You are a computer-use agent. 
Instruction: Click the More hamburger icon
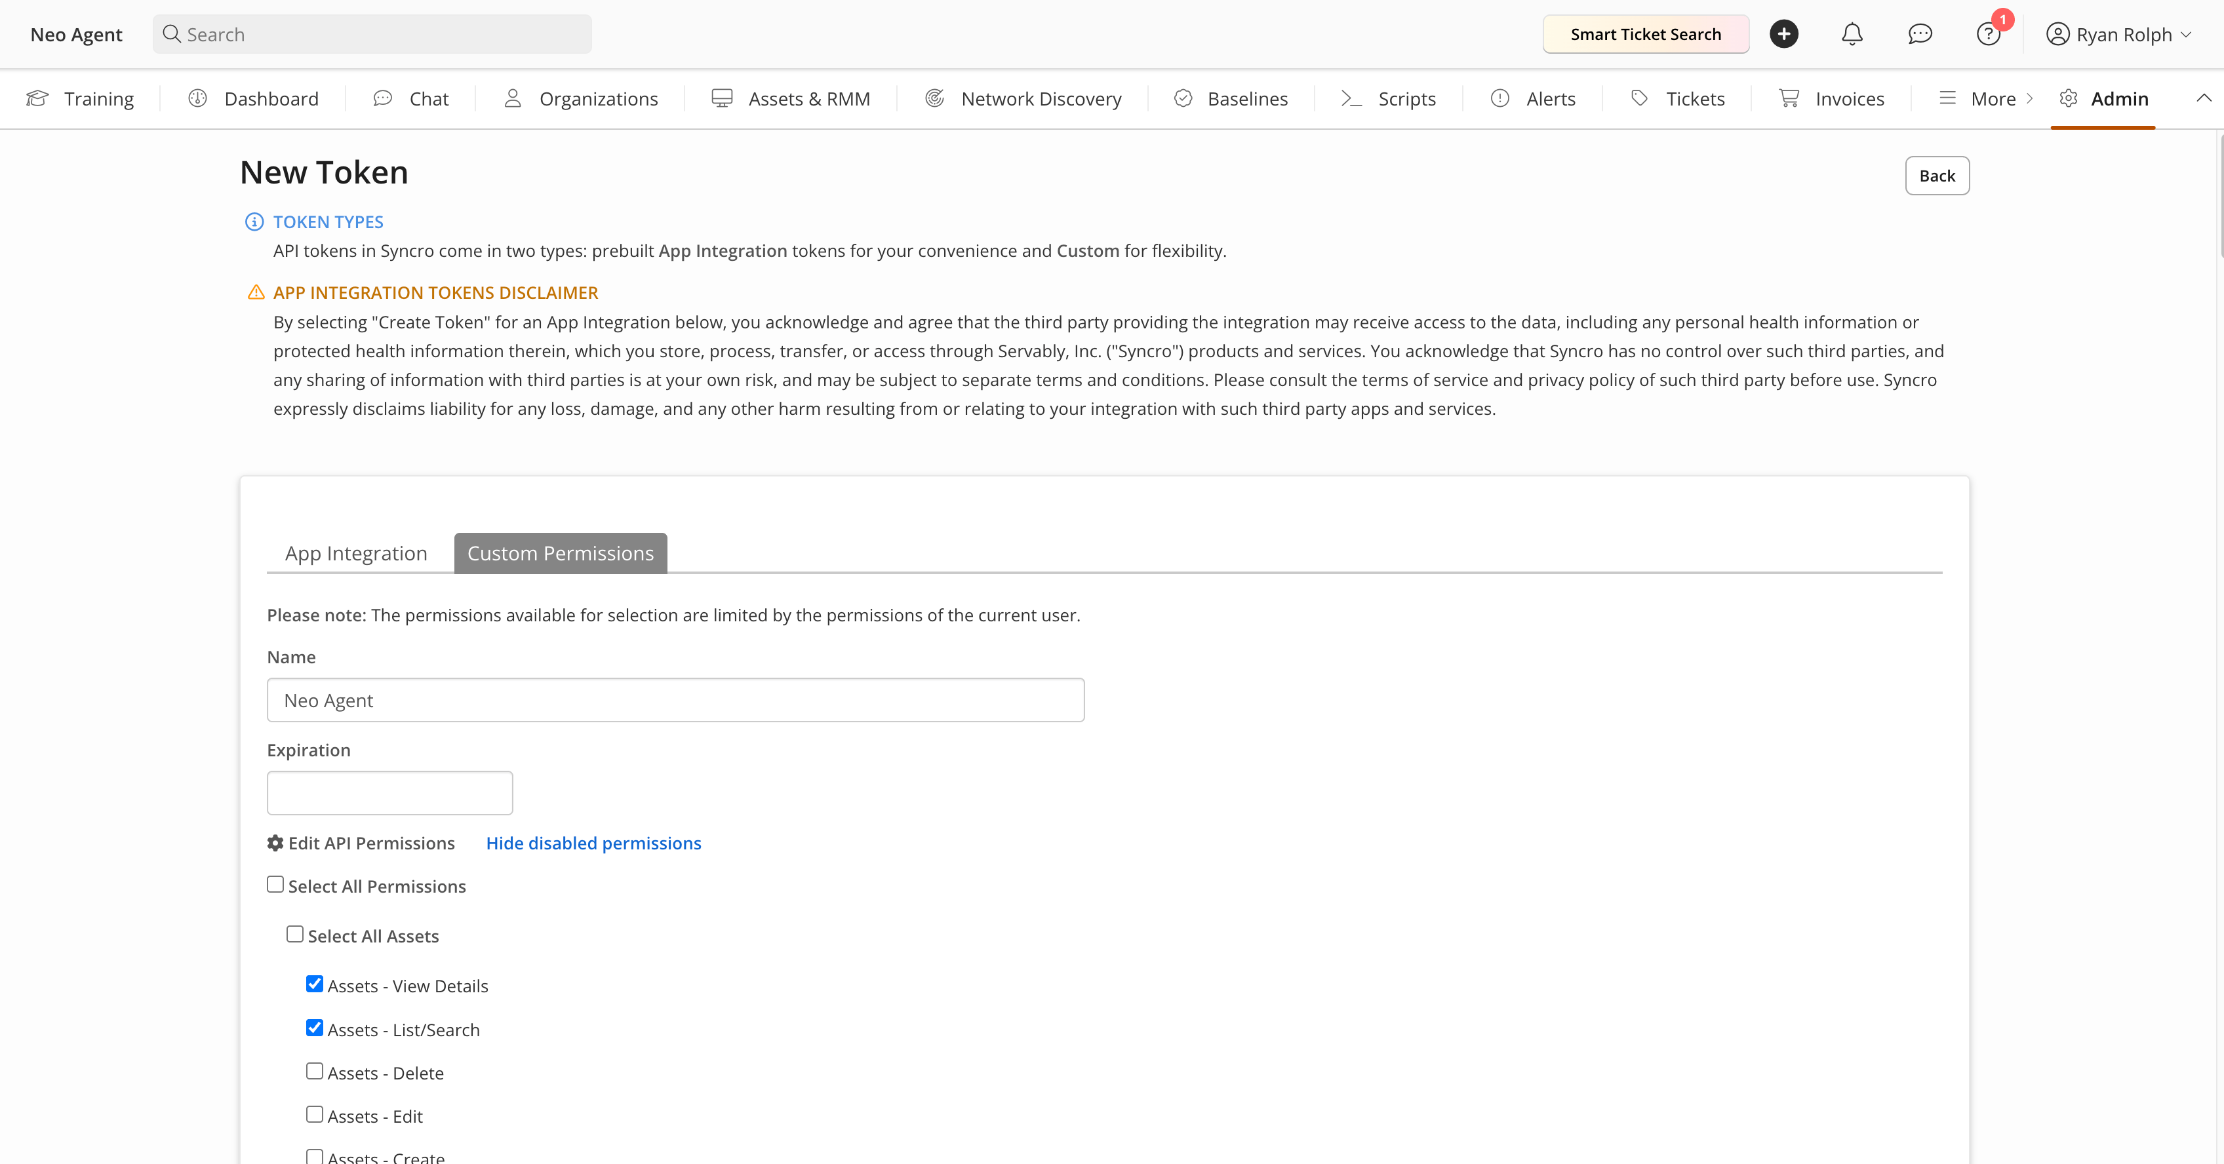(x=1948, y=98)
